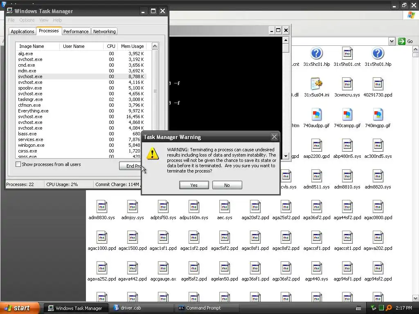Click the End Process button
419x314 pixels.
click(x=130, y=166)
